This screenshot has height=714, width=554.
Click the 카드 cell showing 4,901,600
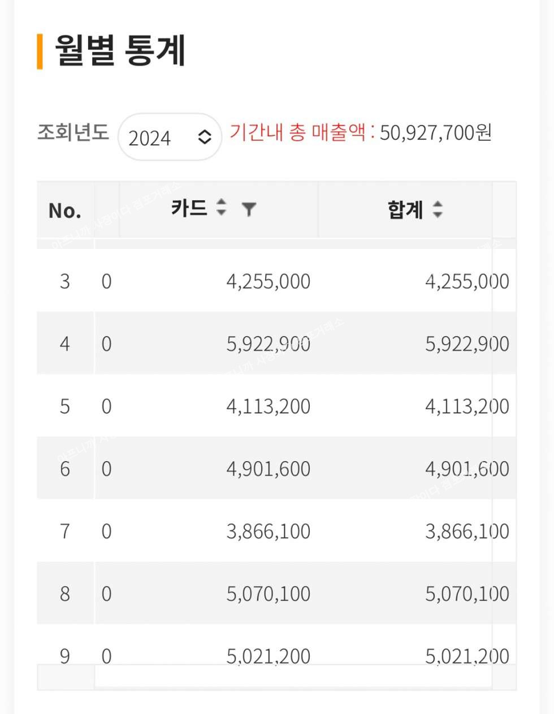[x=268, y=468]
